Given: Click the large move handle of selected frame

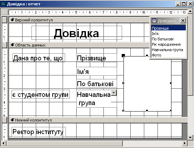Looking at the screenshot, I should coord(123,55).
